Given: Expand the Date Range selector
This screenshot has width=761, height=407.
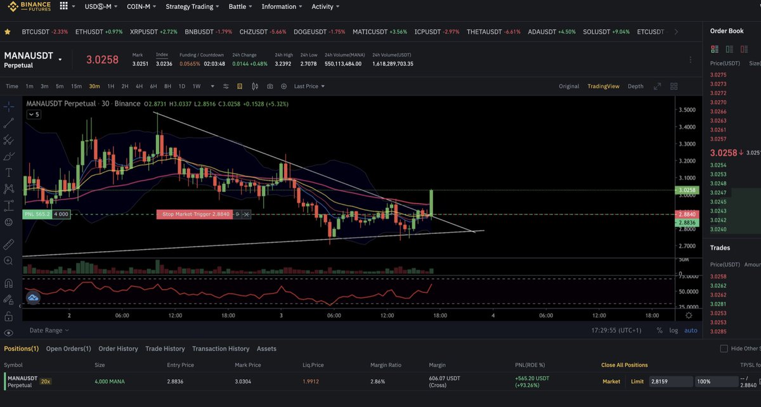Looking at the screenshot, I should point(49,330).
